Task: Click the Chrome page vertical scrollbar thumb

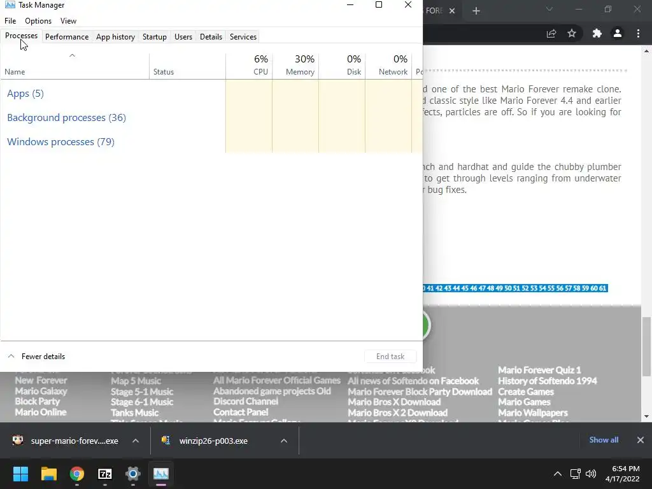Action: click(x=646, y=346)
